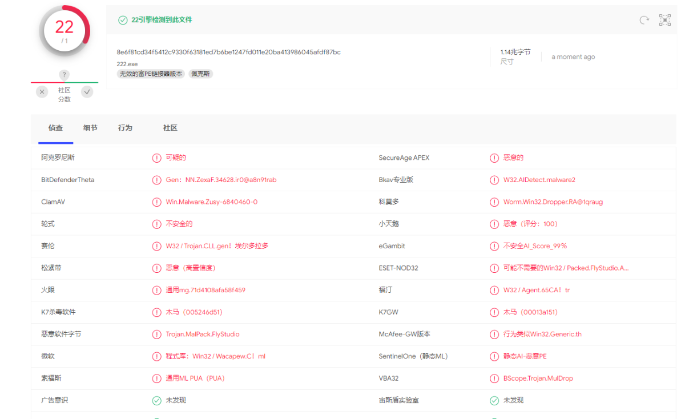Open the 侦查 detection tab
Screen dimensions: 685x419
(x=55, y=128)
